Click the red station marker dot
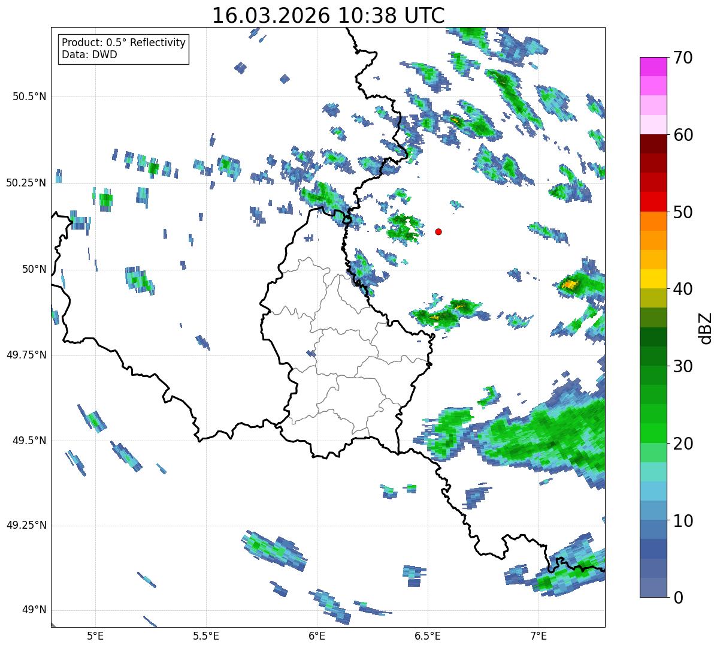Screen dimensions: 720x648 [x=438, y=232]
